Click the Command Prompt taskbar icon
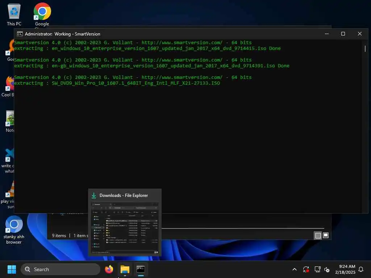371x278 pixels. (x=141, y=269)
